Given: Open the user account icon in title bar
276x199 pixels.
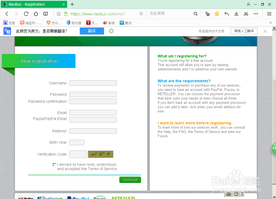Looking at the screenshot, I should point(248,4).
